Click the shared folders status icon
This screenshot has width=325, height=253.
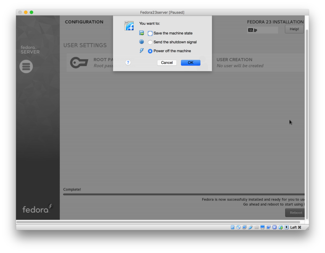coord(256,227)
